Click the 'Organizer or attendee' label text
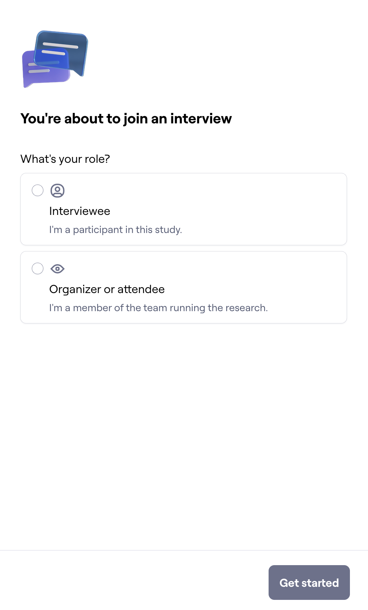This screenshot has width=368, height=610. pos(107,289)
